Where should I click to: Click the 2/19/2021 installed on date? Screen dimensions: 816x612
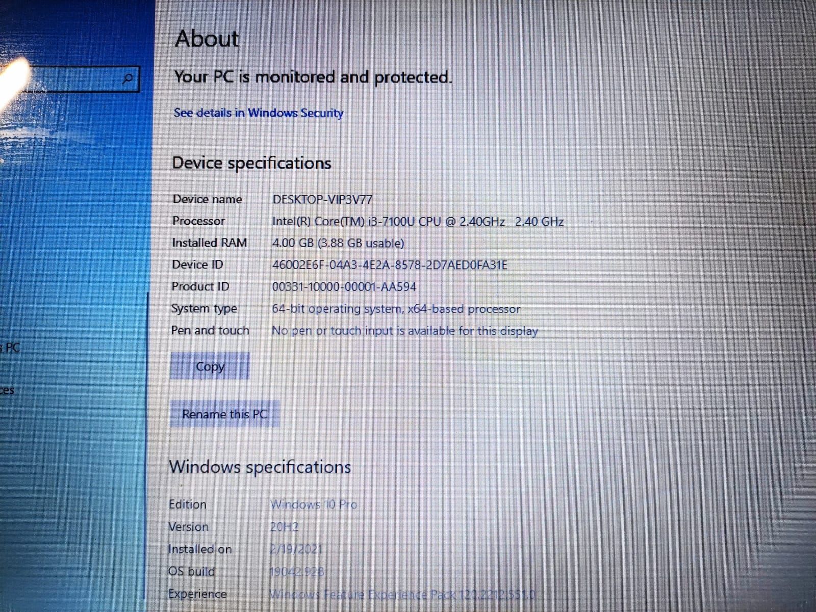pyautogui.click(x=296, y=549)
